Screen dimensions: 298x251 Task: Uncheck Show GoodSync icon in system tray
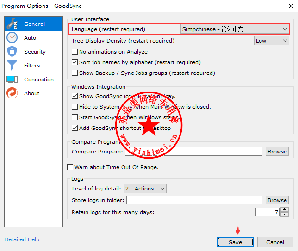click(x=74, y=96)
